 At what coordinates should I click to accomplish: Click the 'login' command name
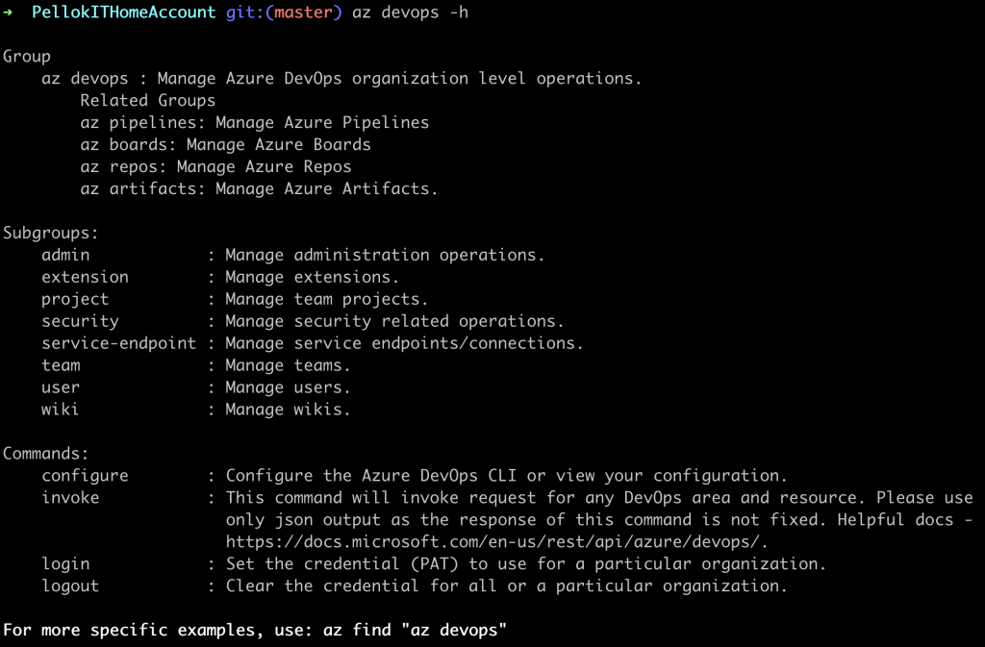[66, 564]
